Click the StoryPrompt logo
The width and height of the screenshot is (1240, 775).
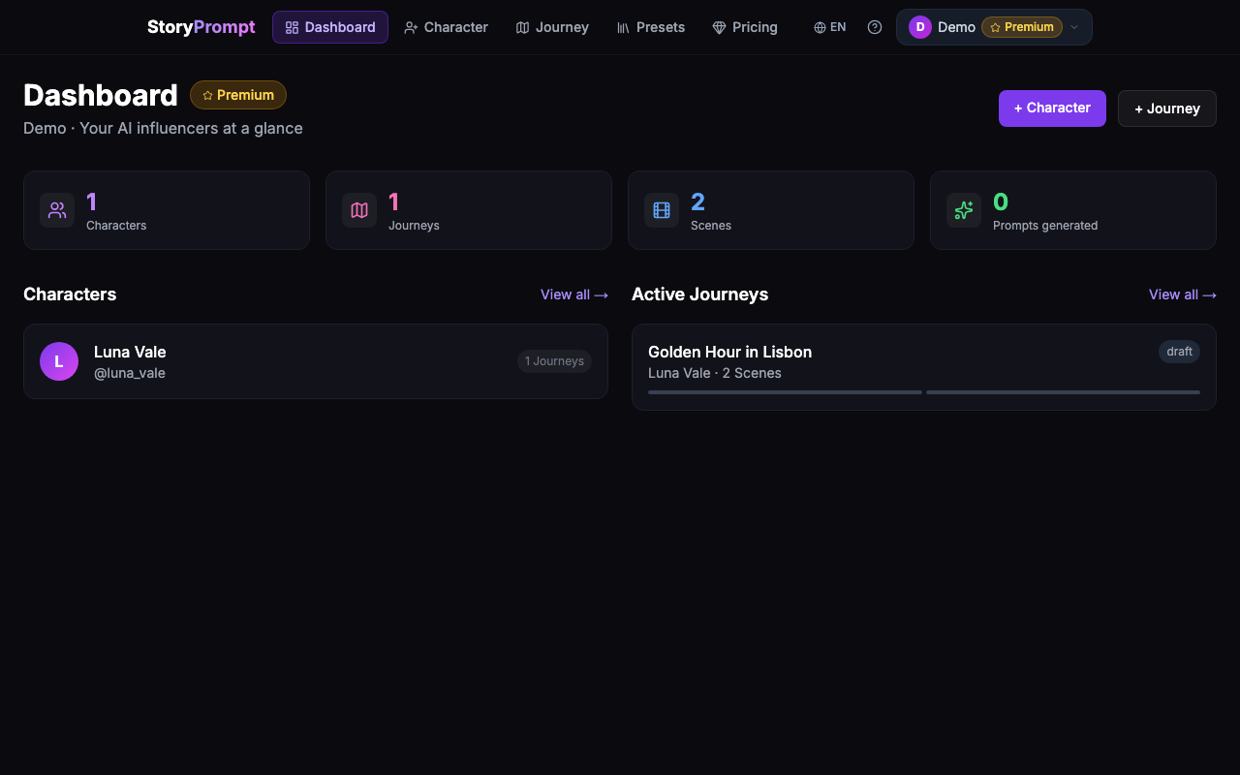coord(201,27)
